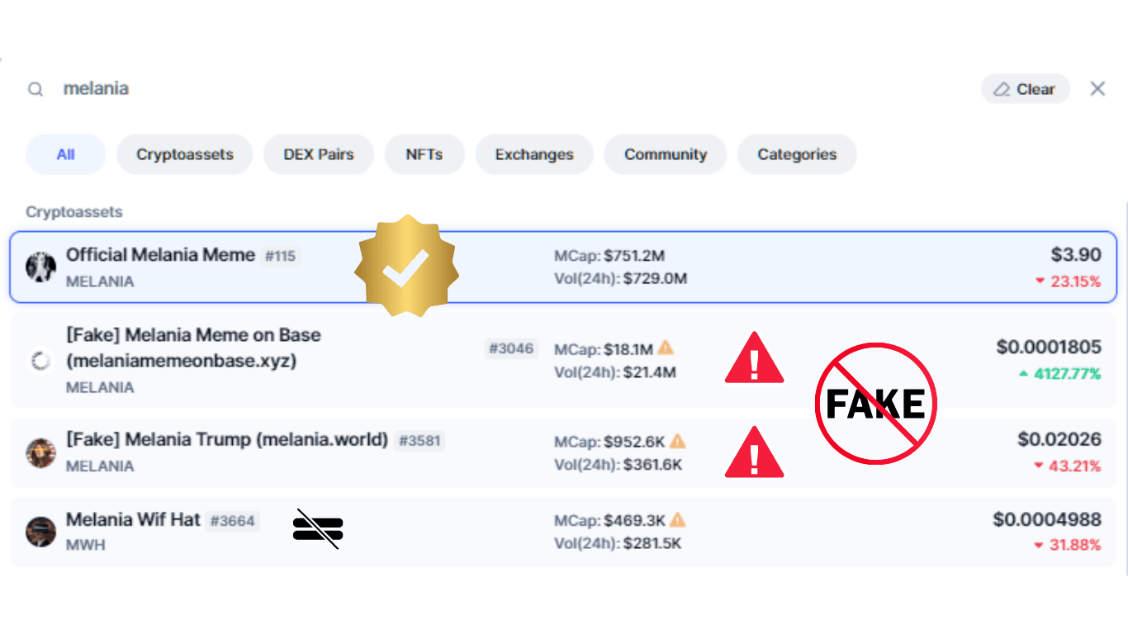Open the [Fake] Melania Trump (melania.world) result
This screenshot has height=634, width=1128.
pos(563,452)
